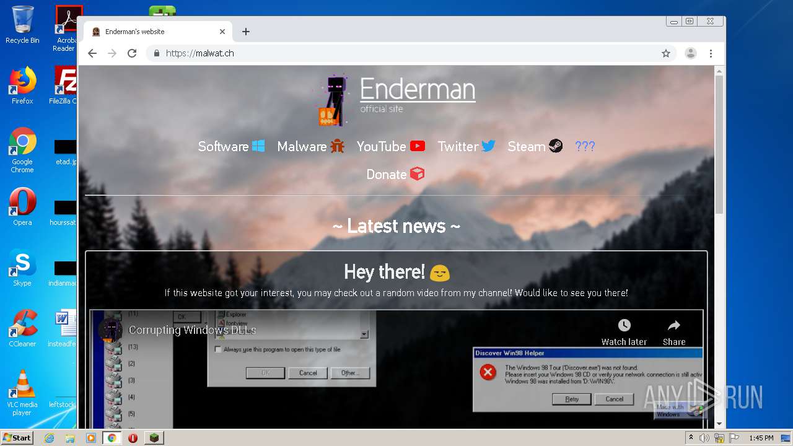
Task: Open the Opera taskbar icon
Action: pos(133,438)
